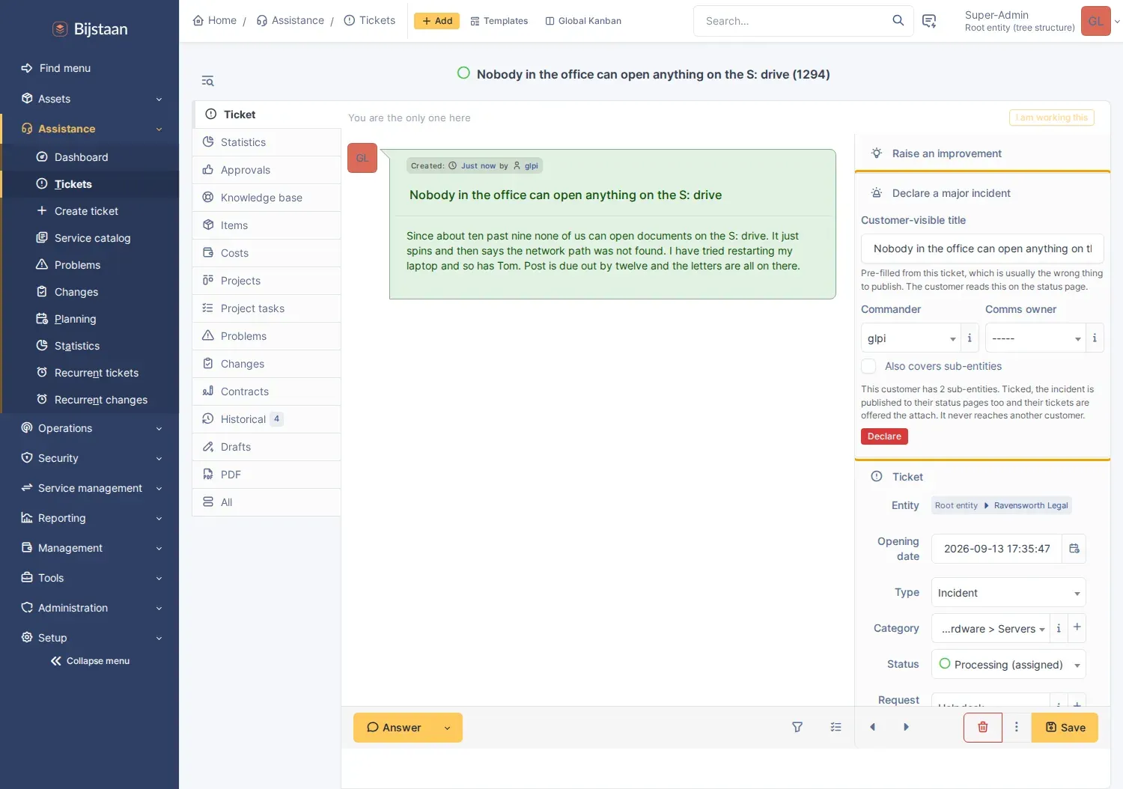The image size is (1123, 789).
Task: Click info icon beside Comms owner dropdown
Action: click(x=1095, y=338)
